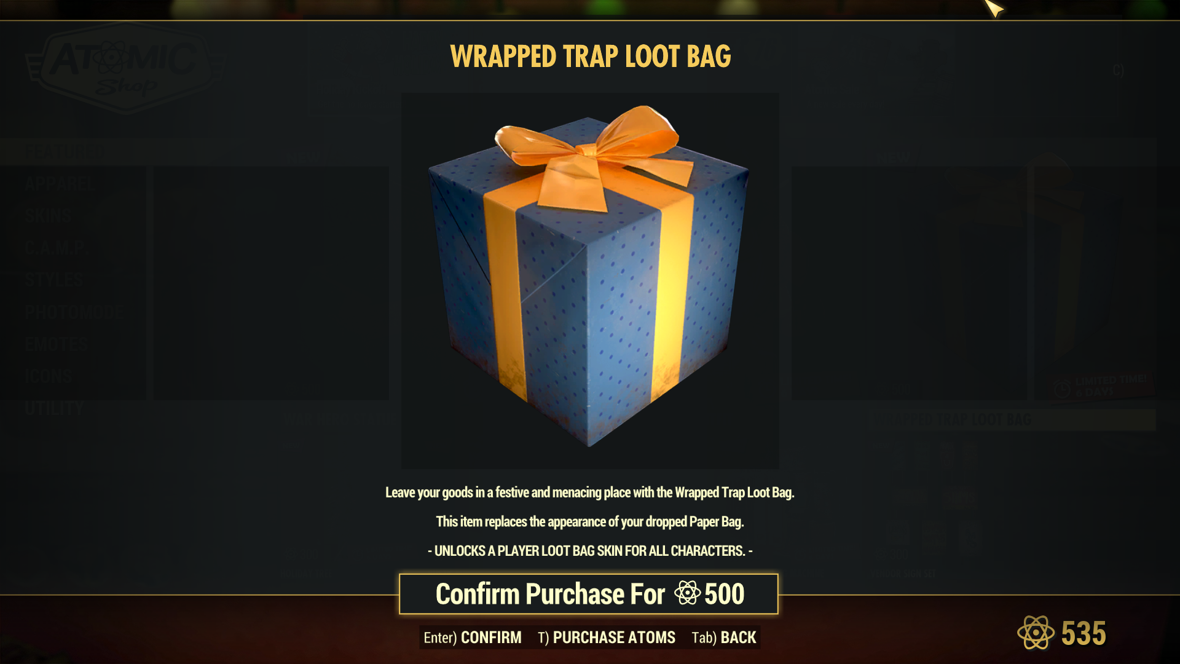This screenshot has width=1180, height=664.
Task: Select the C.A.M.P. category
Action: point(57,248)
